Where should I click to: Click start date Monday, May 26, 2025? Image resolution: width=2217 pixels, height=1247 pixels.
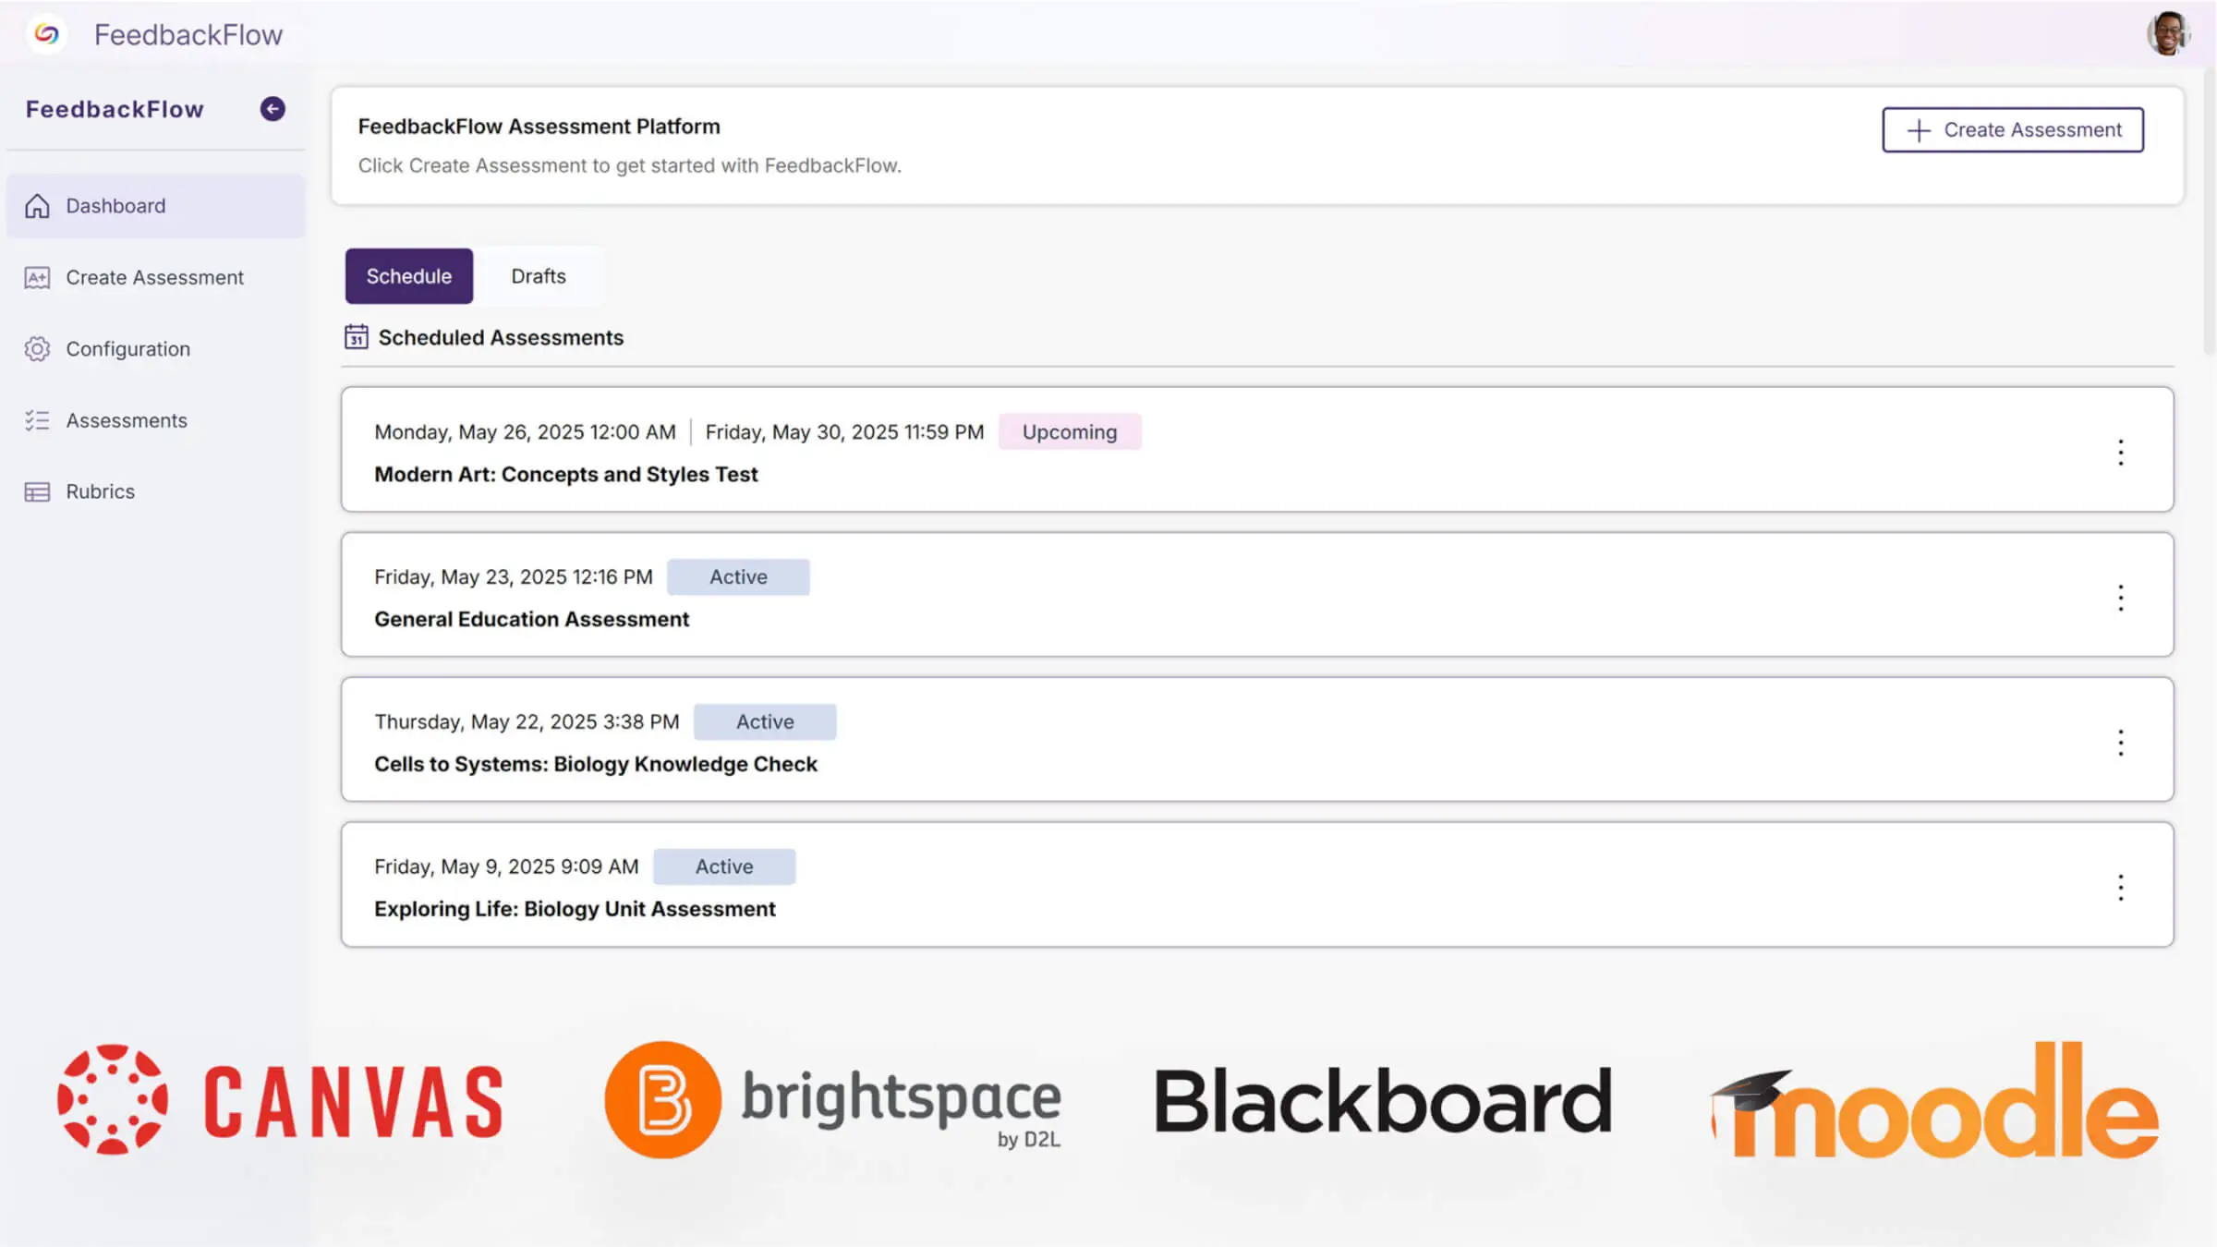point(525,432)
